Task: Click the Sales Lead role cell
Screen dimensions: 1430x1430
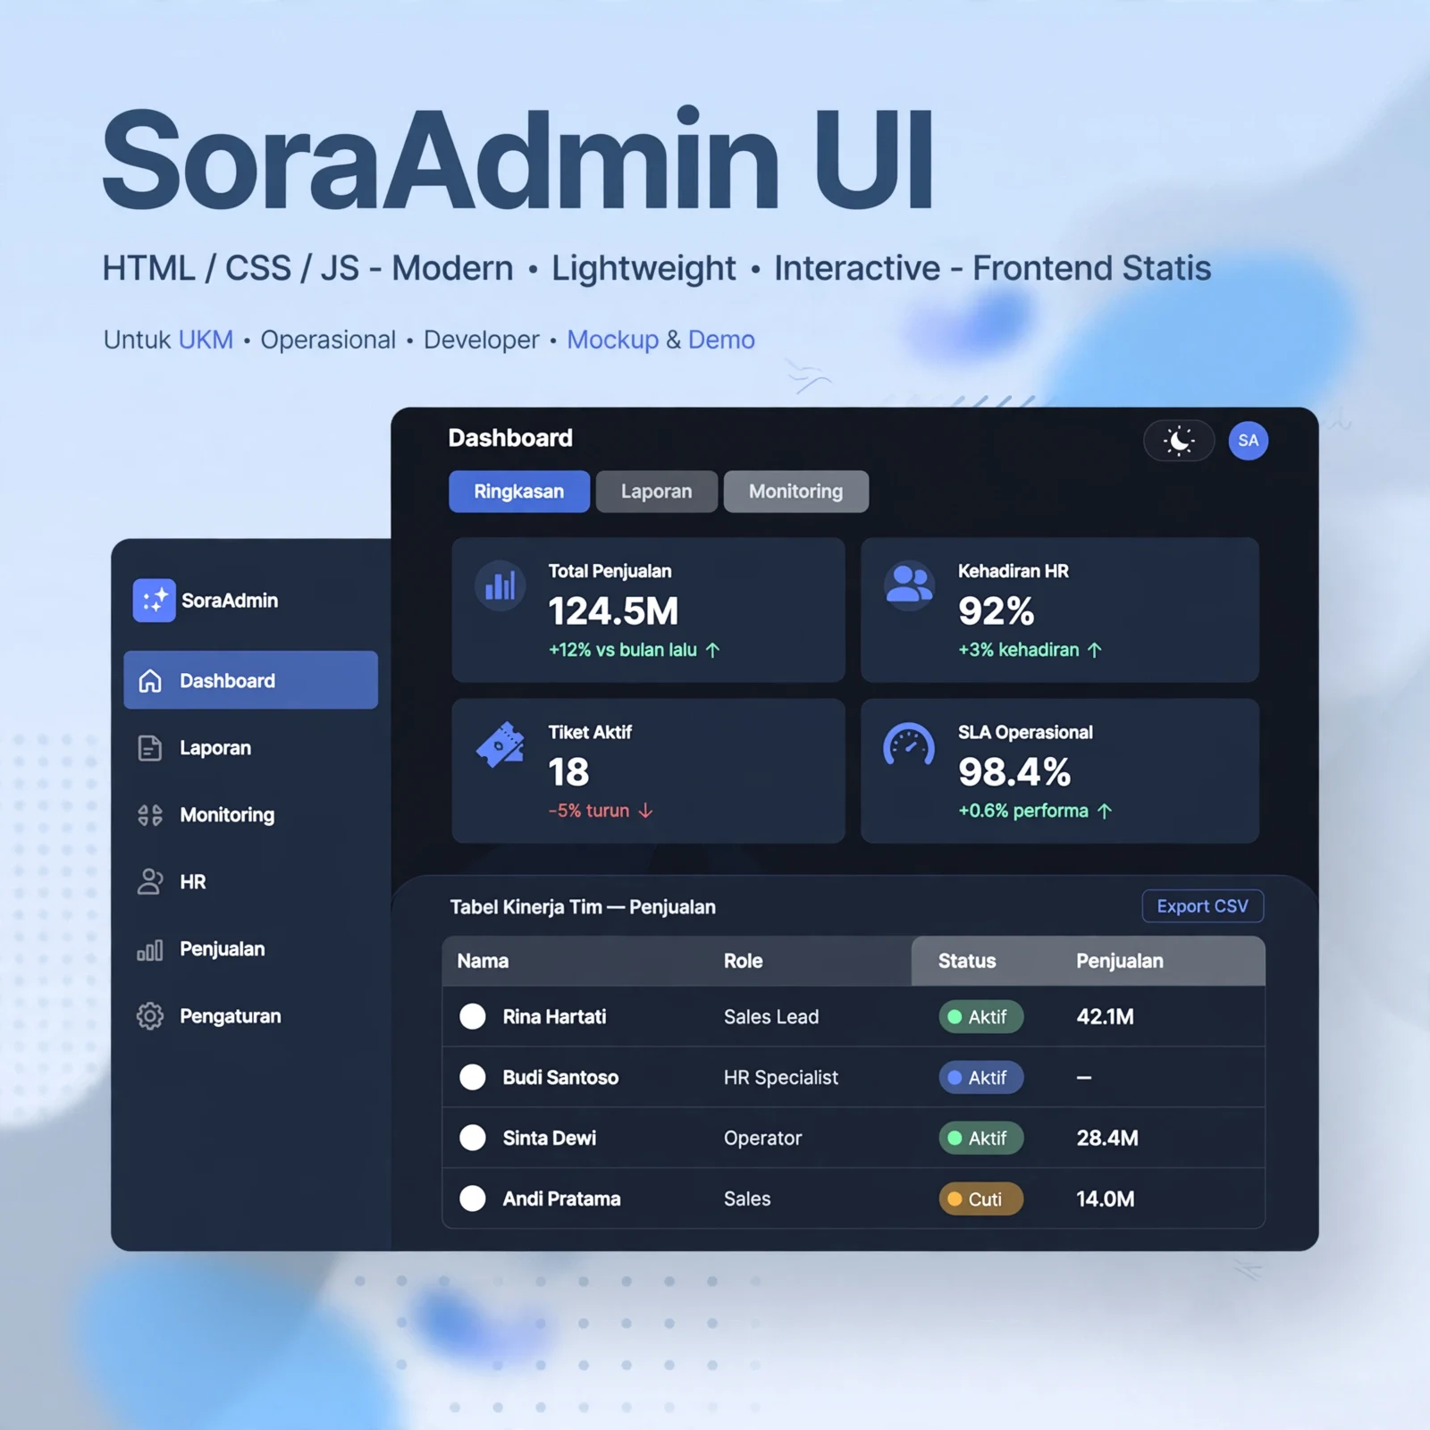Action: point(771,1016)
